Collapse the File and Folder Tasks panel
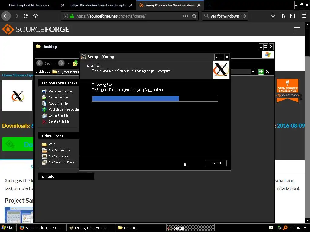The width and height of the screenshot is (310, 232). click(59, 83)
